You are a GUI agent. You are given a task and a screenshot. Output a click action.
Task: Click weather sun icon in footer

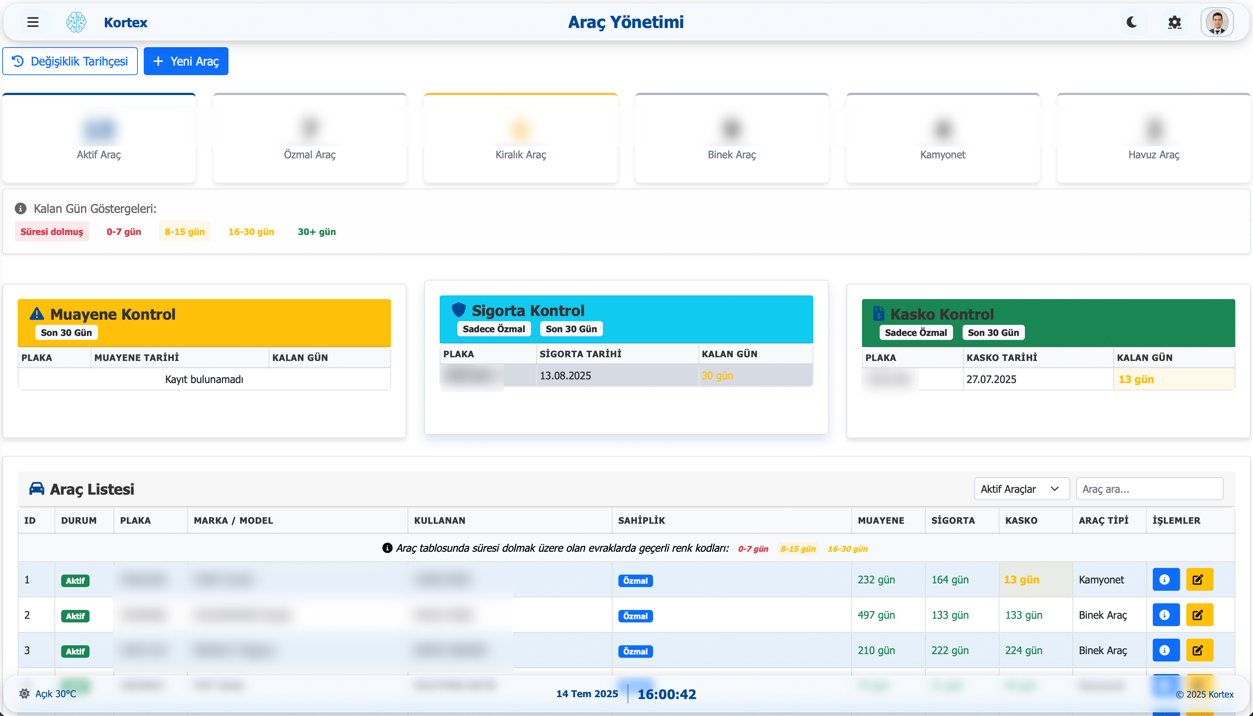coord(24,694)
